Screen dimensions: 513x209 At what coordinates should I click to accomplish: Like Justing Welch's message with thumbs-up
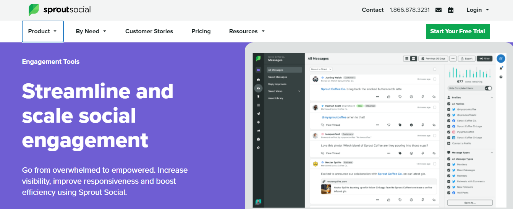[389, 97]
